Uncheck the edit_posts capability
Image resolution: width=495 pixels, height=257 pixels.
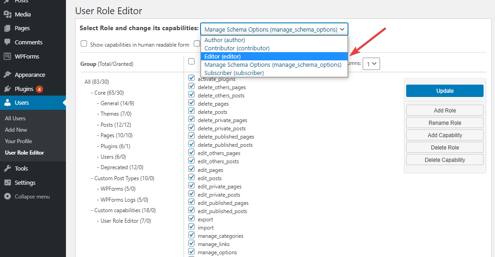click(191, 177)
